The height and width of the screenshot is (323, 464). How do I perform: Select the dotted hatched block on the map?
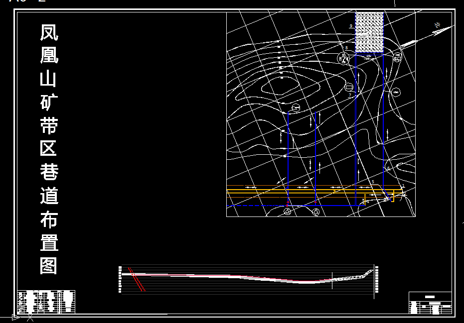point(369,33)
